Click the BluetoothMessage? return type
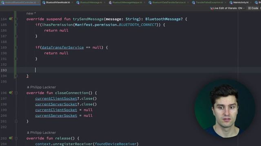Viewport: 261px width, 146px height. coord(164,19)
